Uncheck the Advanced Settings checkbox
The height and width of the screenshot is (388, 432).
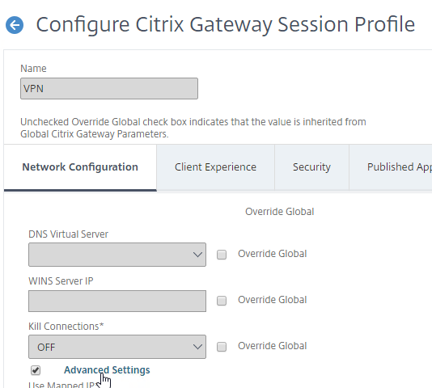point(36,370)
